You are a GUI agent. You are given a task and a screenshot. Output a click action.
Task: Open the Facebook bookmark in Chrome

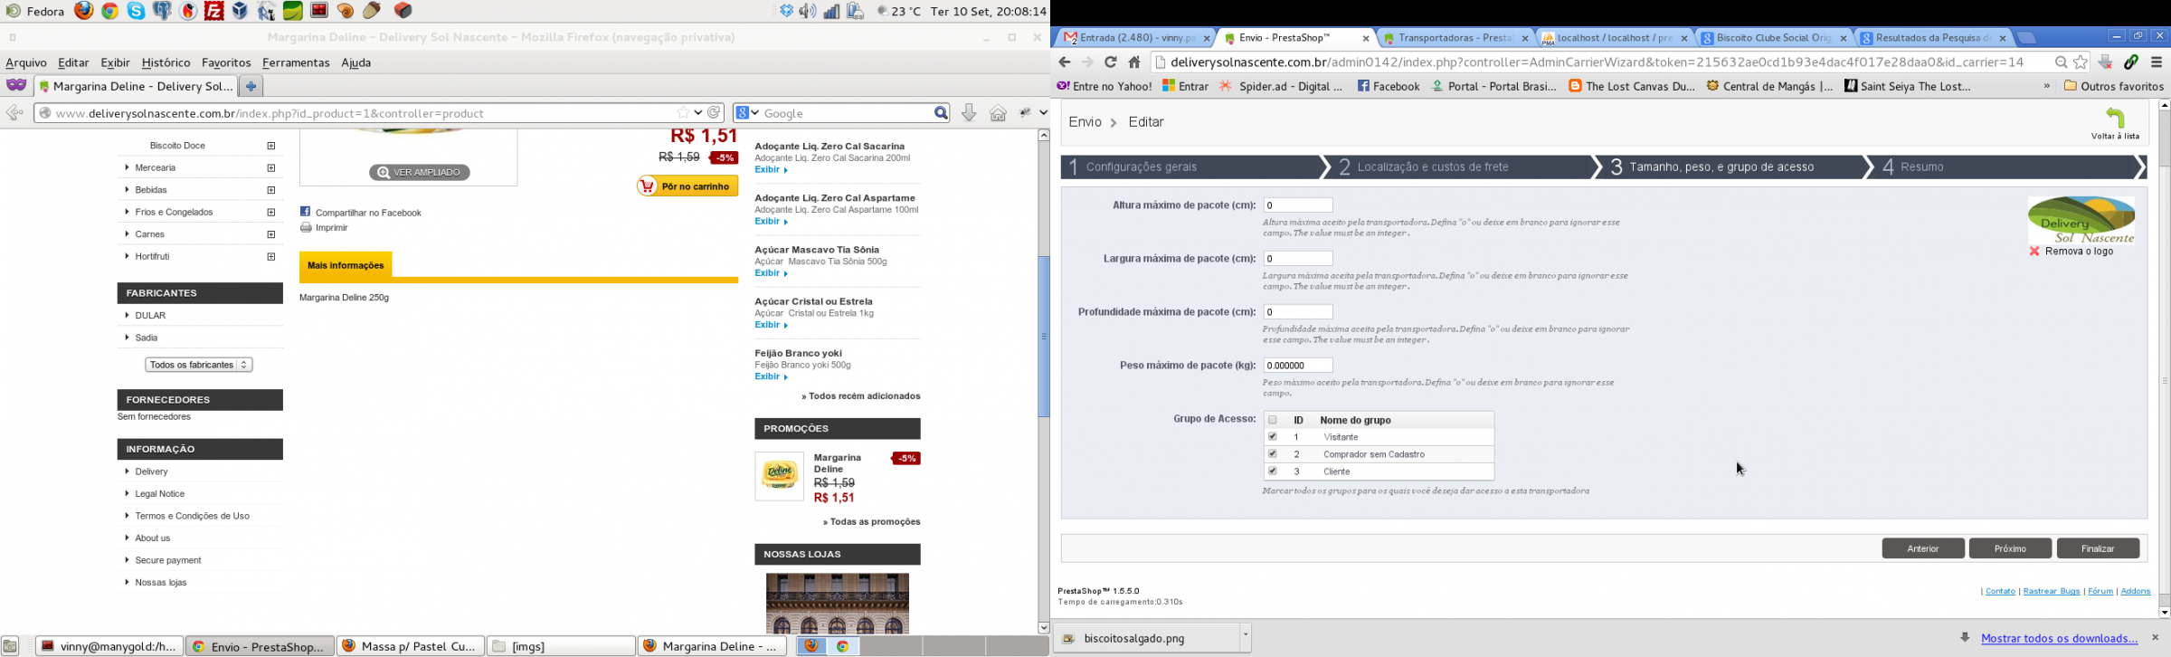[1388, 86]
